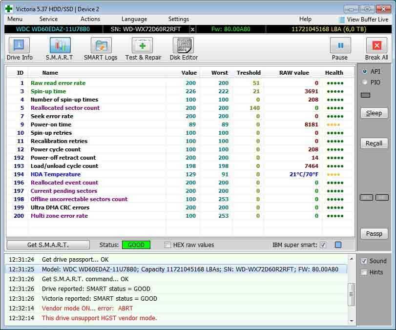Select the Raw read error rate row
This screenshot has width=396, height=330.
[180, 83]
